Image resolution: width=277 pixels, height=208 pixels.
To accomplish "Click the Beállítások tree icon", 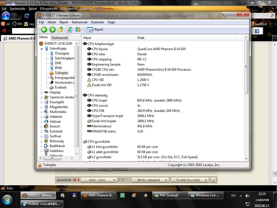I will (46, 146).
